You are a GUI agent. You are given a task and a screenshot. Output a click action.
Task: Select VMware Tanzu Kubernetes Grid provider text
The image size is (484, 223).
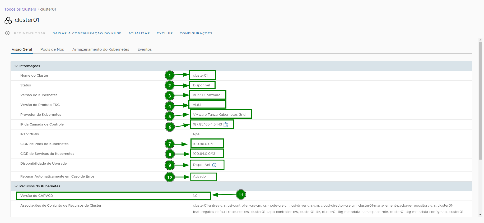(219, 115)
